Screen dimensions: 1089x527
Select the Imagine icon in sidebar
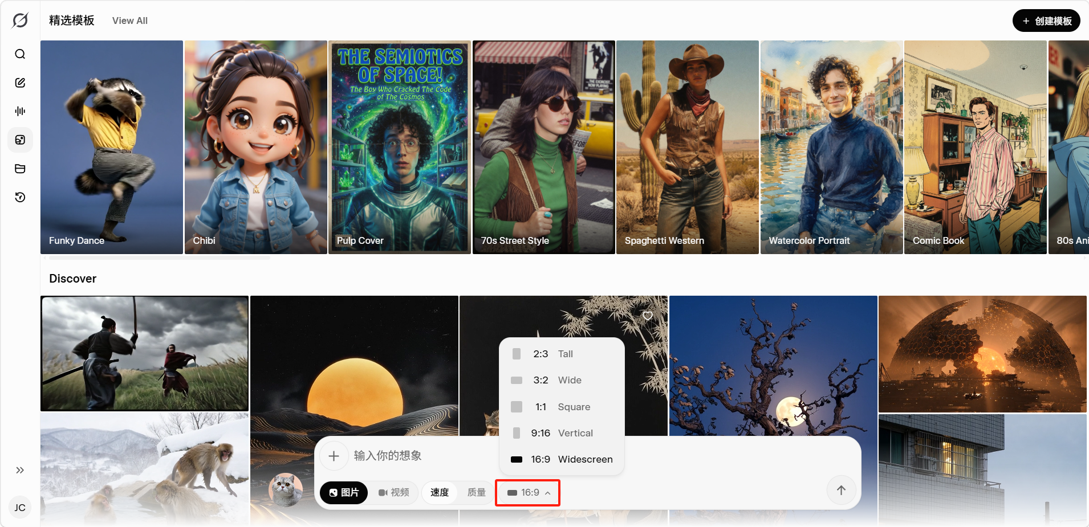point(20,140)
